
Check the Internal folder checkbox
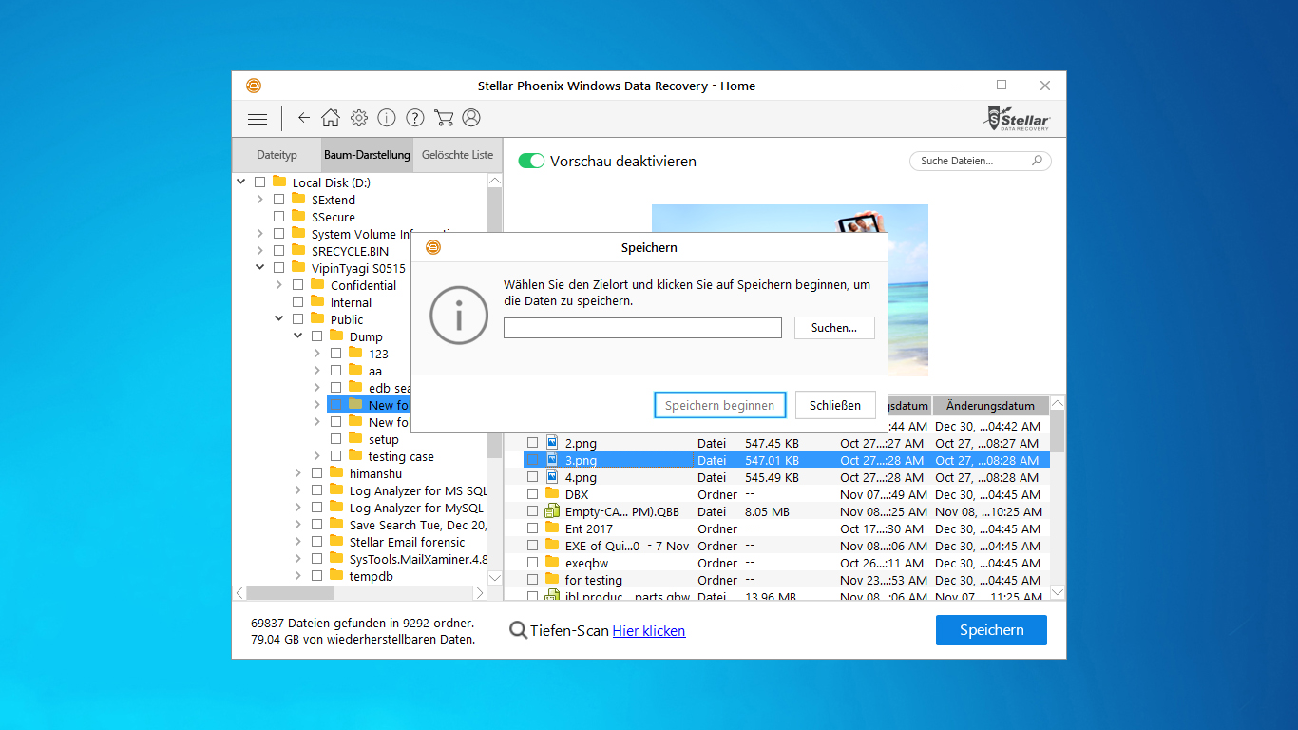297,302
